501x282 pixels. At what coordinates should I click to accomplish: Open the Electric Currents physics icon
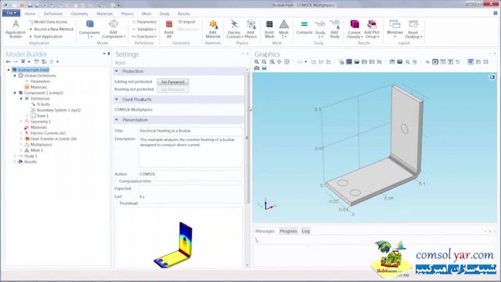[x=234, y=29]
